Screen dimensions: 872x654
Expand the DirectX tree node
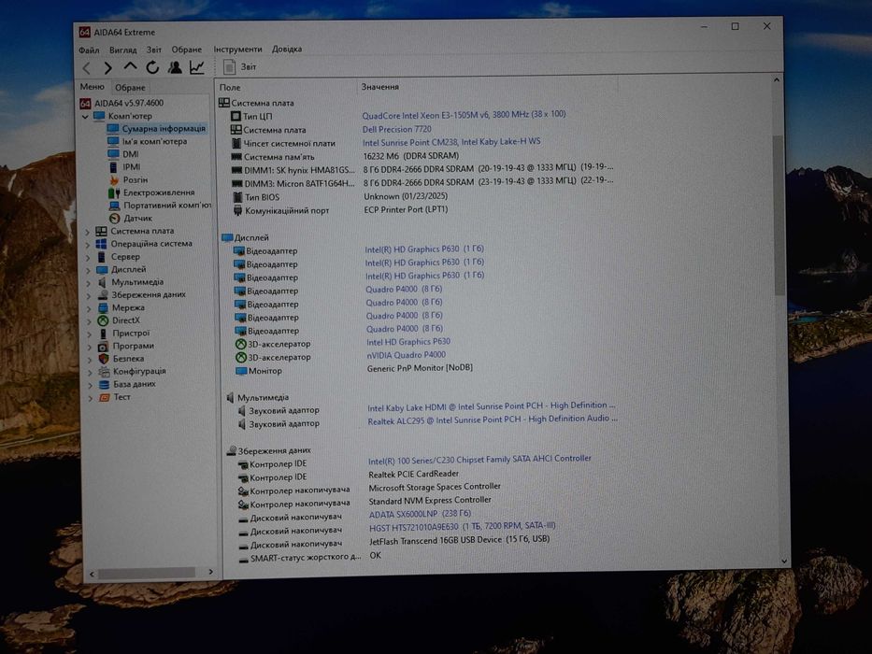point(90,321)
